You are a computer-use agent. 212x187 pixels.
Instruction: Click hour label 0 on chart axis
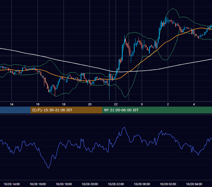pyautogui.click(x=142, y=104)
